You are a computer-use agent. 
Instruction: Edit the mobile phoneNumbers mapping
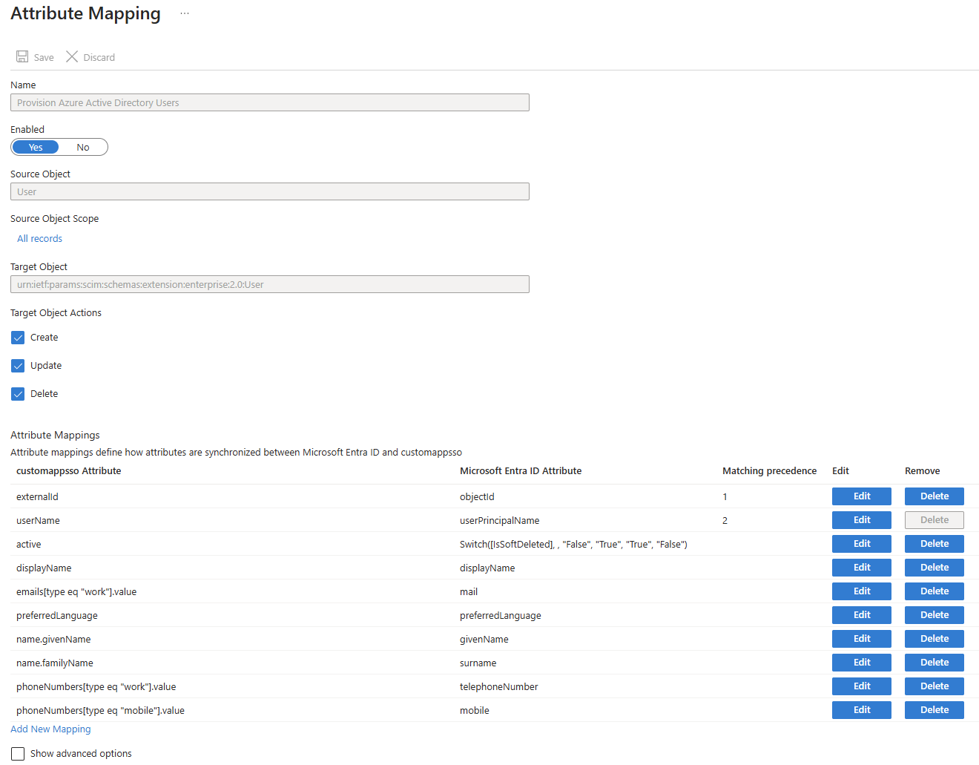point(862,710)
